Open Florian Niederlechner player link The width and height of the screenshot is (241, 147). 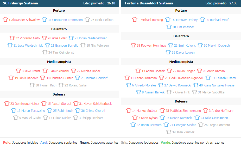click(91, 38)
